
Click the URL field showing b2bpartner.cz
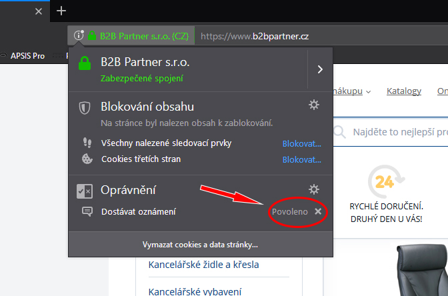pyautogui.click(x=321, y=36)
